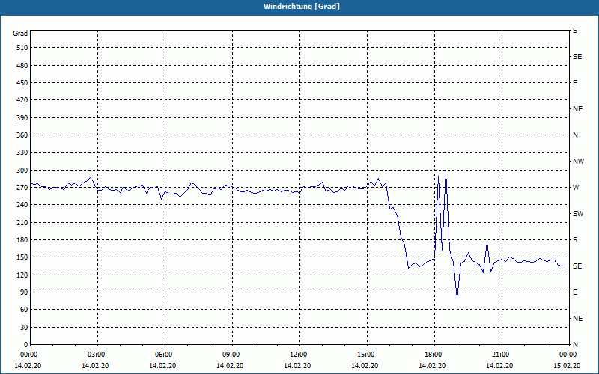Click the 03:00 time axis label

pyautogui.click(x=98, y=355)
